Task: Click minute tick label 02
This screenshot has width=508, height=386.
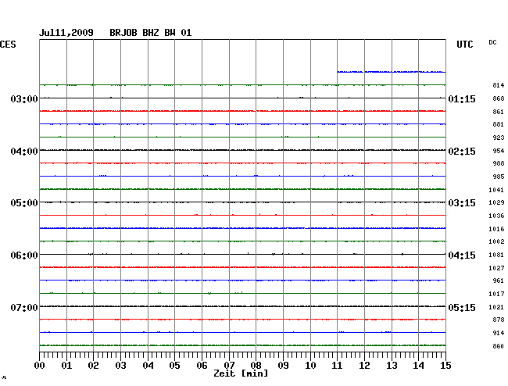Action: (x=93, y=366)
